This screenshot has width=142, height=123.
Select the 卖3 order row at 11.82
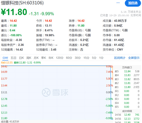(x=127, y=79)
